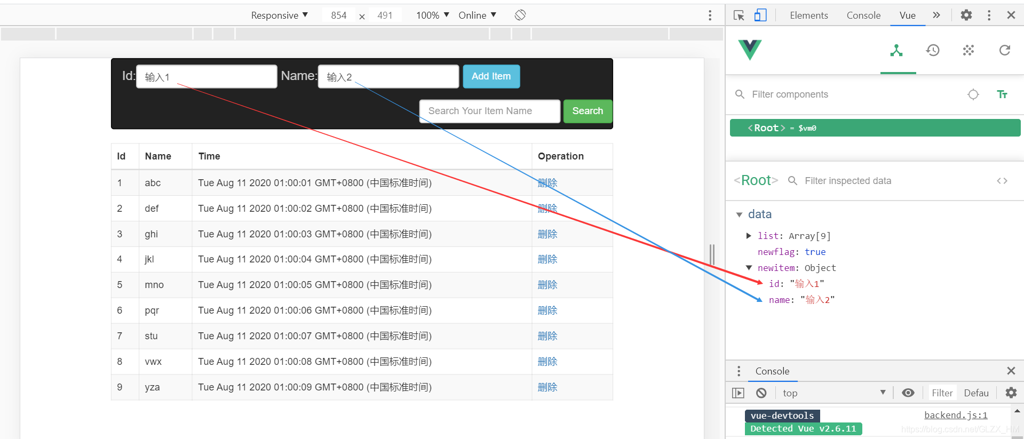The width and height of the screenshot is (1024, 439).
Task: Select the Console drawer tab
Action: click(x=772, y=371)
